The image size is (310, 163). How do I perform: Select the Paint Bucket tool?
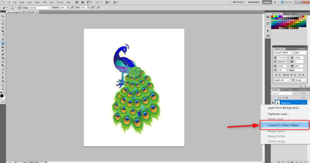coord(3,58)
